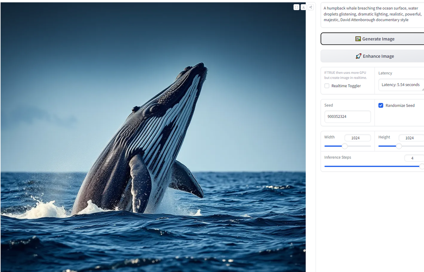Click the Width value field
Image resolution: width=424 pixels, height=272 pixels.
click(358, 138)
